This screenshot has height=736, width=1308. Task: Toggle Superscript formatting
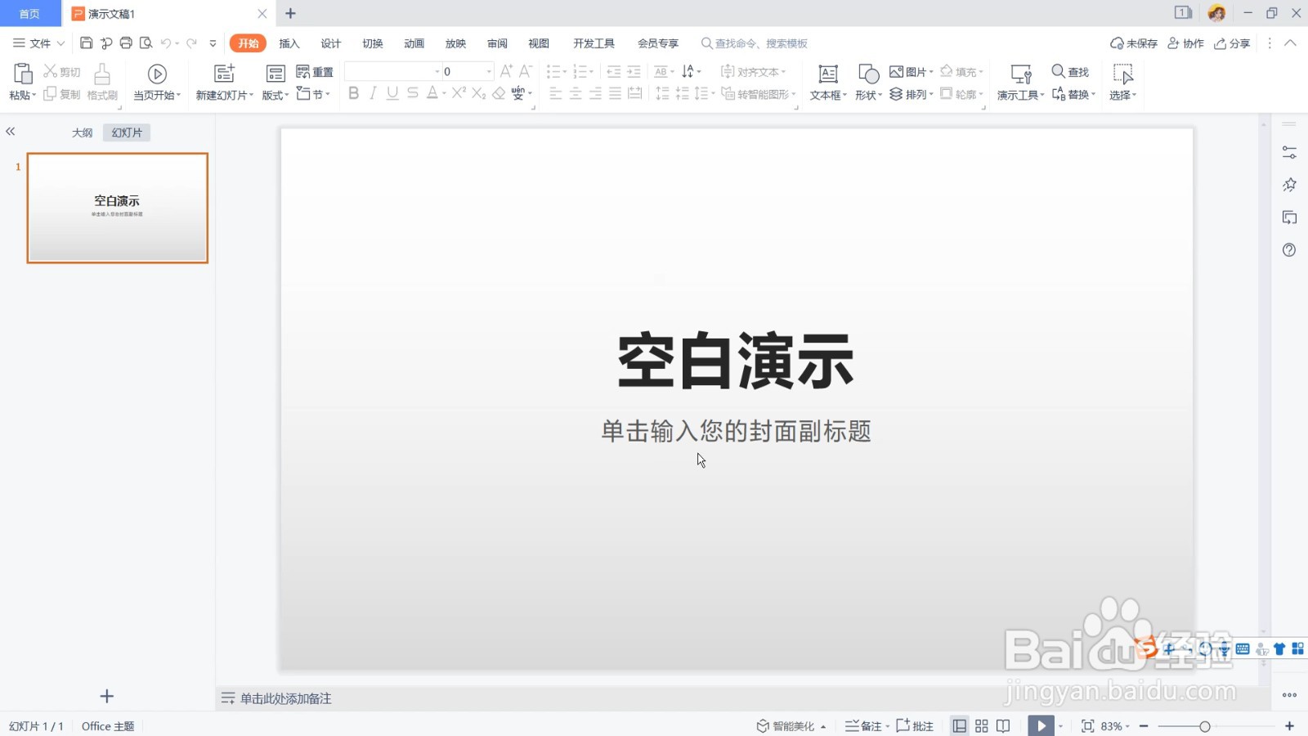(459, 93)
